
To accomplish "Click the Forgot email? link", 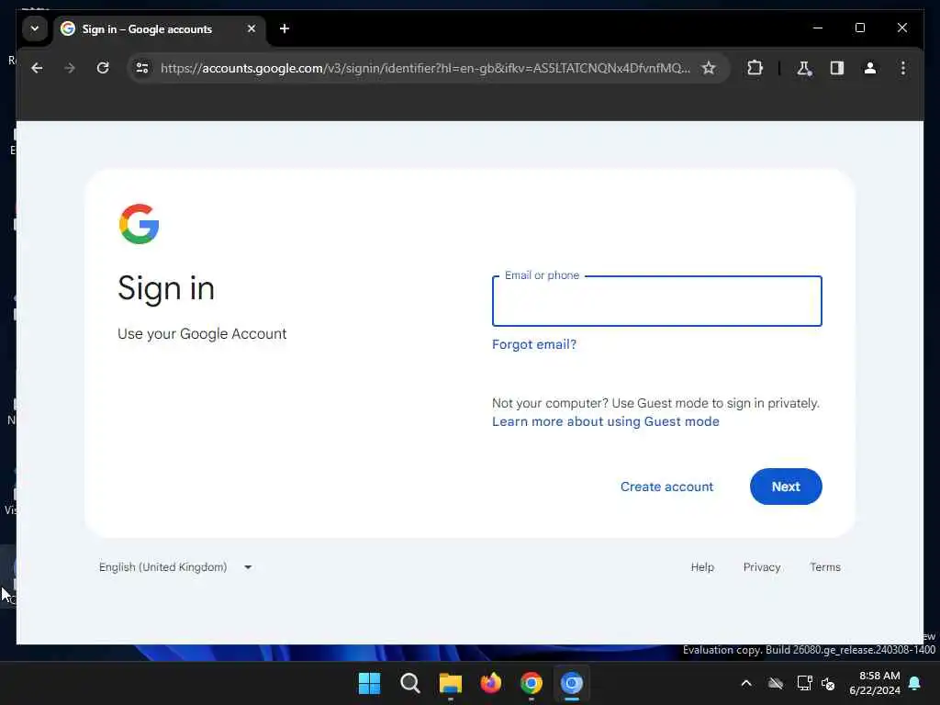I will (x=533, y=344).
